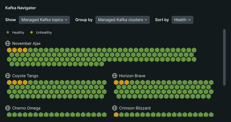Open the November Ajax cluster name
This screenshot has height=122, width=231.
(x=26, y=44)
